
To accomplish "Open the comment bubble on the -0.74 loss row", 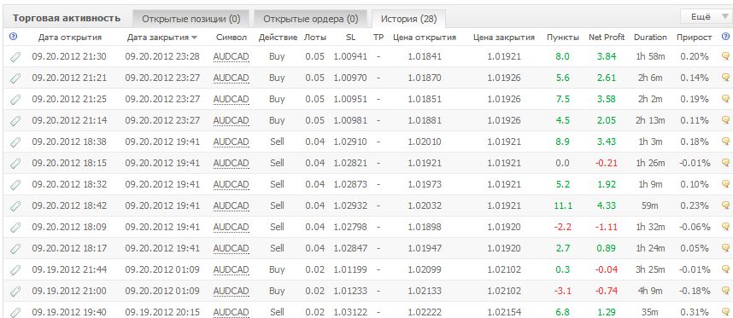I will (726, 291).
